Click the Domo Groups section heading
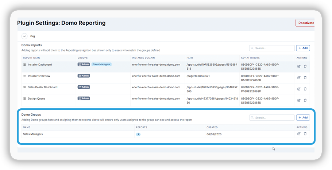The image size is (332, 170). pos(31,115)
